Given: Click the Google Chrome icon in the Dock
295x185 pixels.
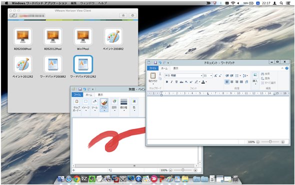Looking at the screenshot, I should (x=76, y=179).
